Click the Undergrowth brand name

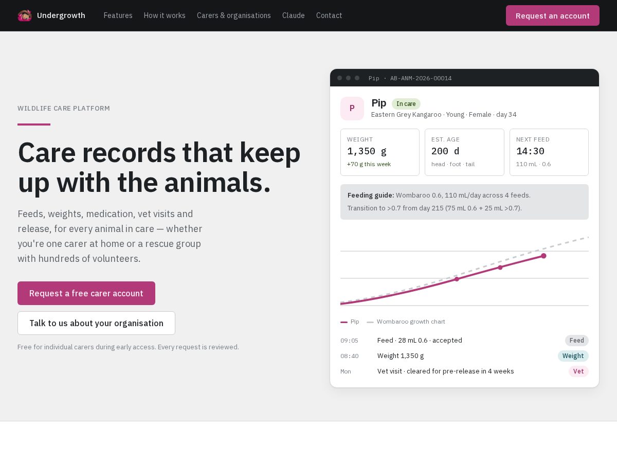61,15
